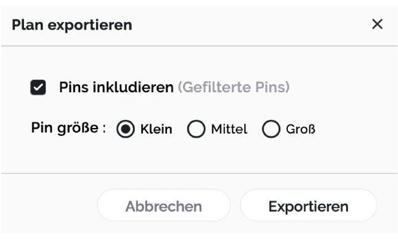This screenshot has height=240, width=398.
Task: Click the Klein label text
Action: [x=156, y=129]
